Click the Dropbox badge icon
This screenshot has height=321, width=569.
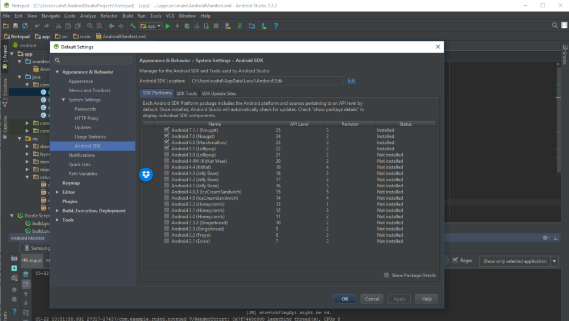pyautogui.click(x=146, y=175)
